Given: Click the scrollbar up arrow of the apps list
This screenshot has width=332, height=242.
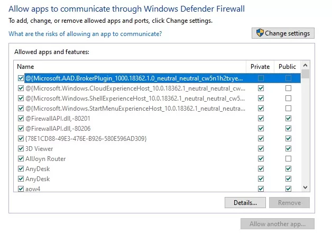Looking at the screenshot, I should click(x=305, y=65).
